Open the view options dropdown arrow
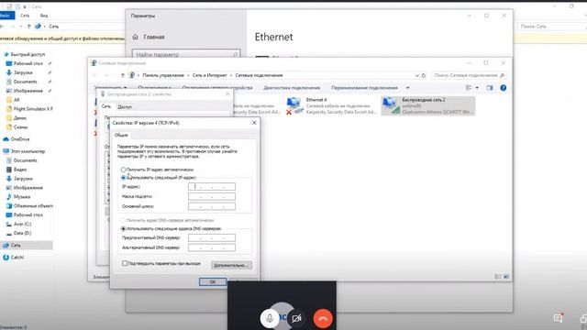 tap(477, 88)
